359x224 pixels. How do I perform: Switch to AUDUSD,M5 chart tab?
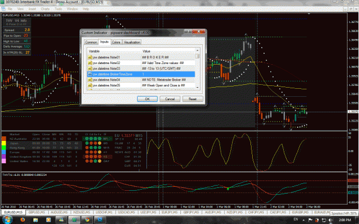point(59,213)
